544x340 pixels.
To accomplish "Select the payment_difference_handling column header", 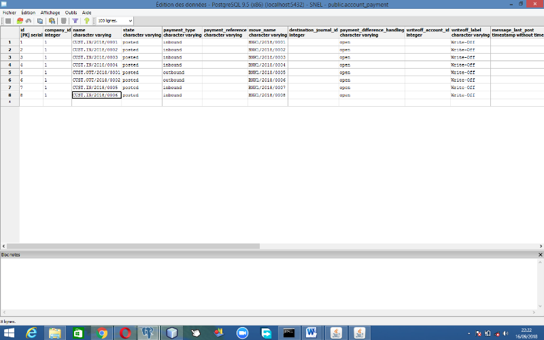I will coord(372,33).
